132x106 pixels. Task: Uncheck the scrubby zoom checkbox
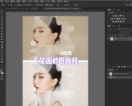pyautogui.click(x=46, y=5)
